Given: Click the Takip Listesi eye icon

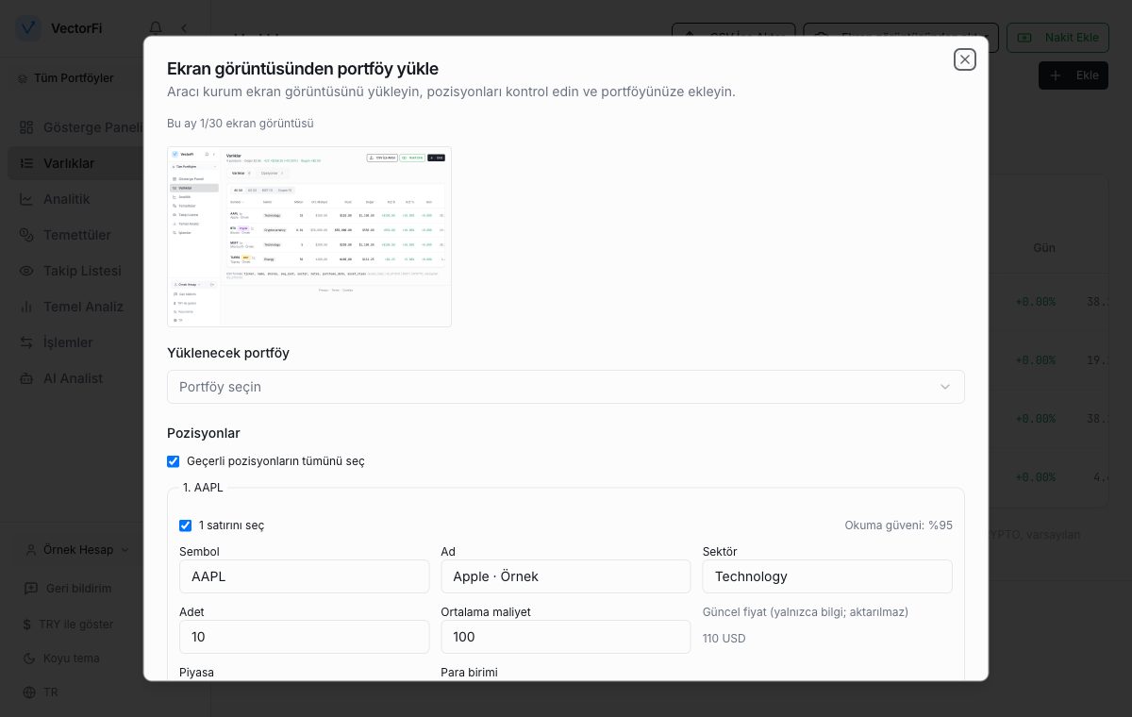Looking at the screenshot, I should click(26, 271).
